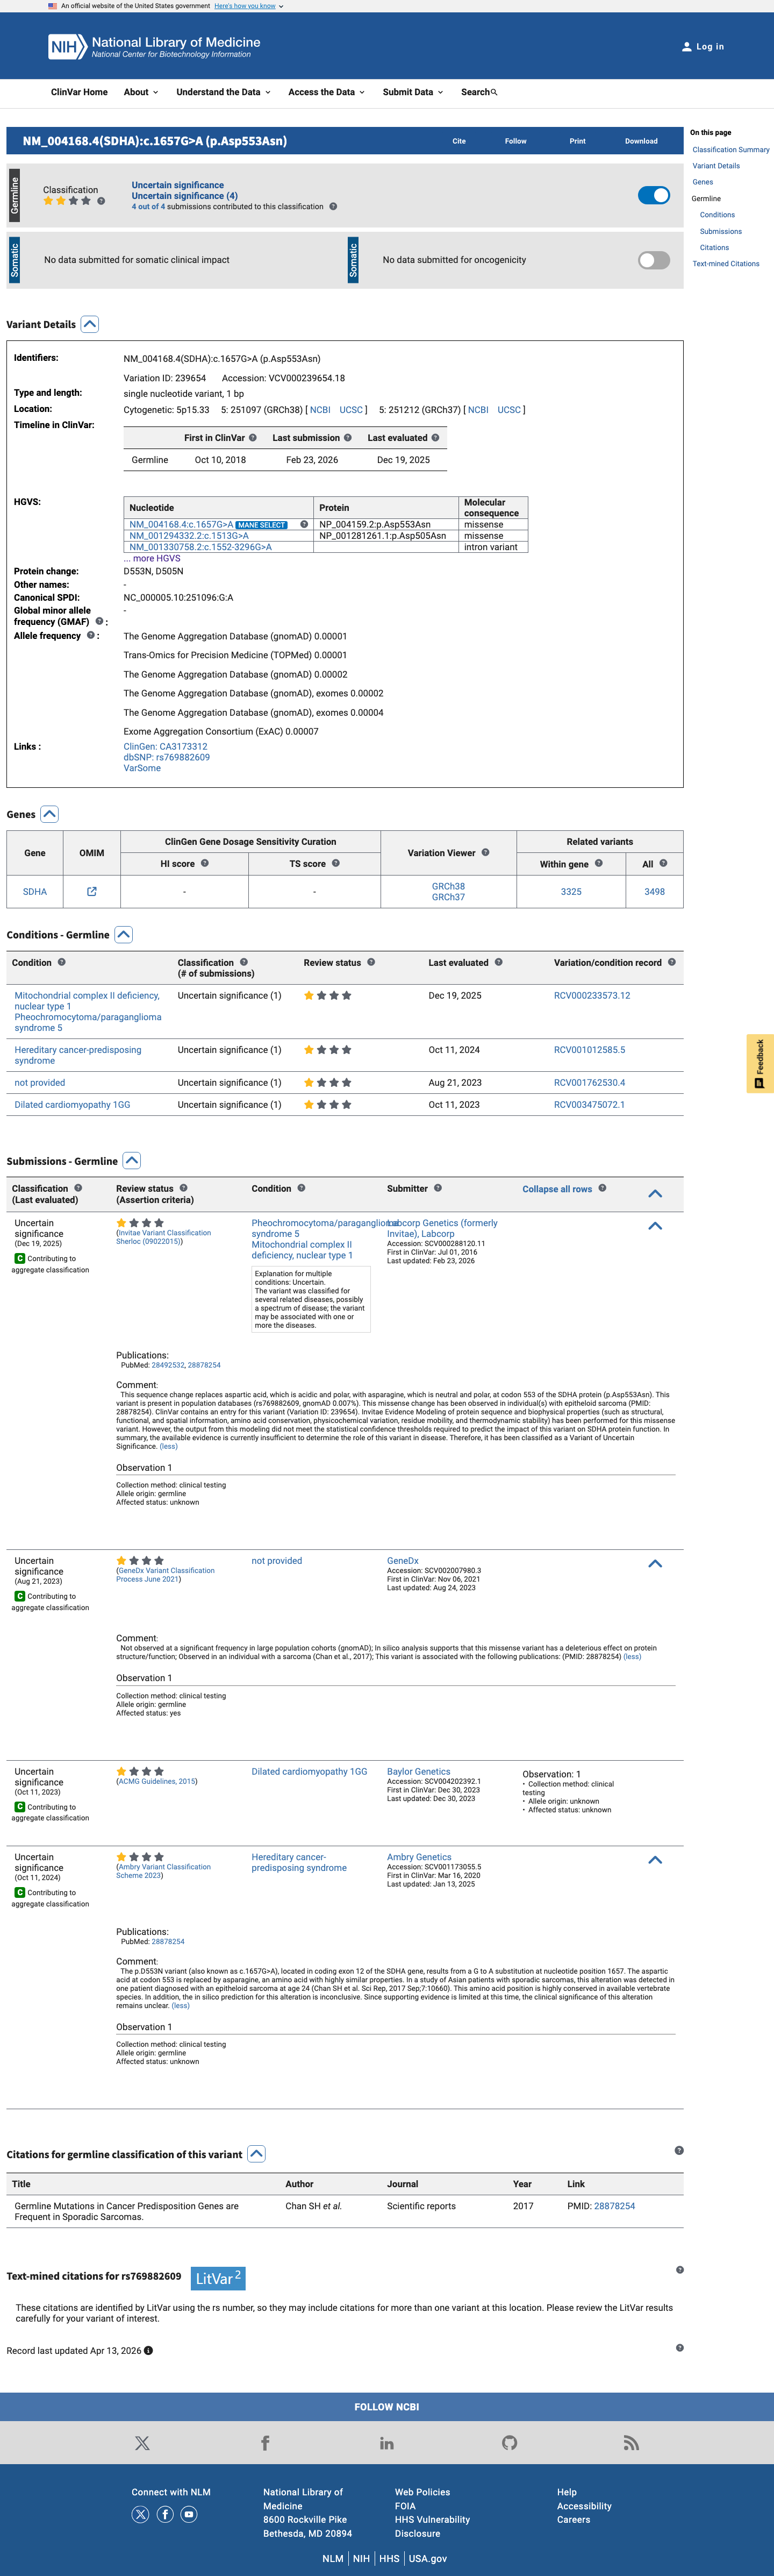Click help icon next to Submitter column header
The height and width of the screenshot is (2576, 774).
pyautogui.click(x=438, y=1188)
